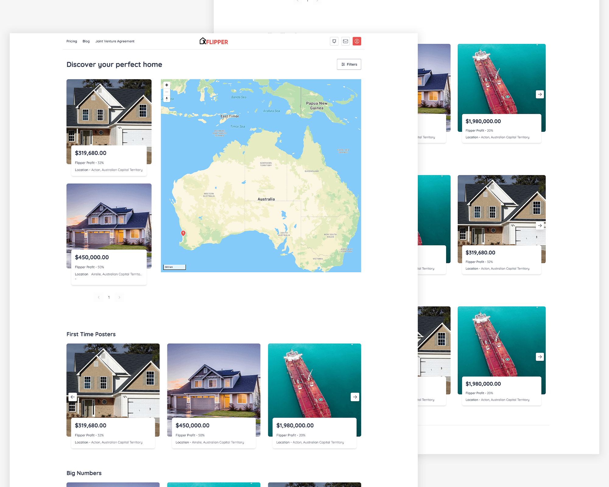
Task: Open the $450,000.00 listing beside map
Action: pyautogui.click(x=109, y=234)
